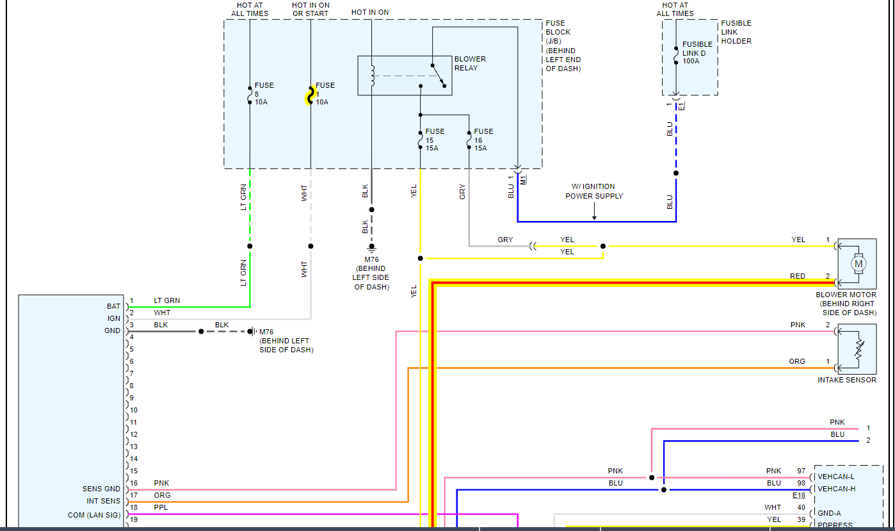This screenshot has width=895, height=531.
Task: Click the "WHT" wire label at pin 40
Action: (x=773, y=507)
